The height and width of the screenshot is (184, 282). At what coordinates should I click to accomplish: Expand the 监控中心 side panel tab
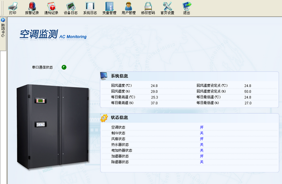3,27
